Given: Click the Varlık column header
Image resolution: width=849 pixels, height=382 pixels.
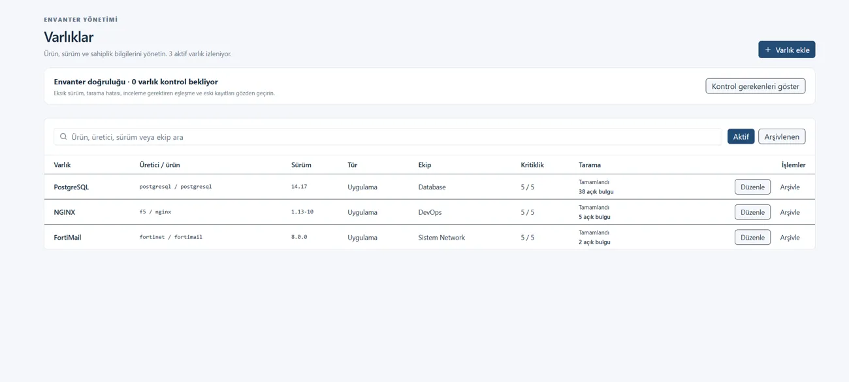Looking at the screenshot, I should 62,165.
